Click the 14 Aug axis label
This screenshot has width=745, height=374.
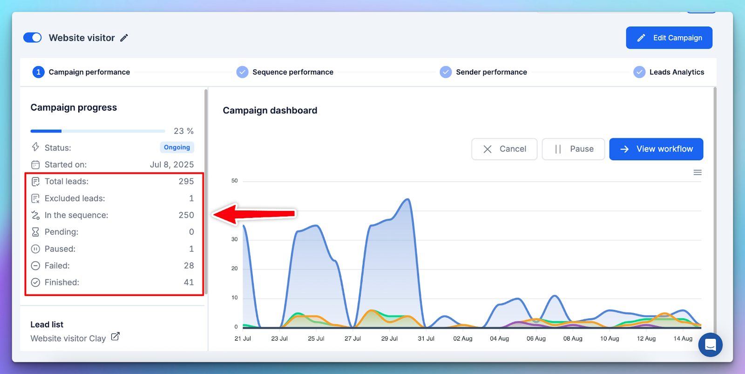pyautogui.click(x=683, y=339)
